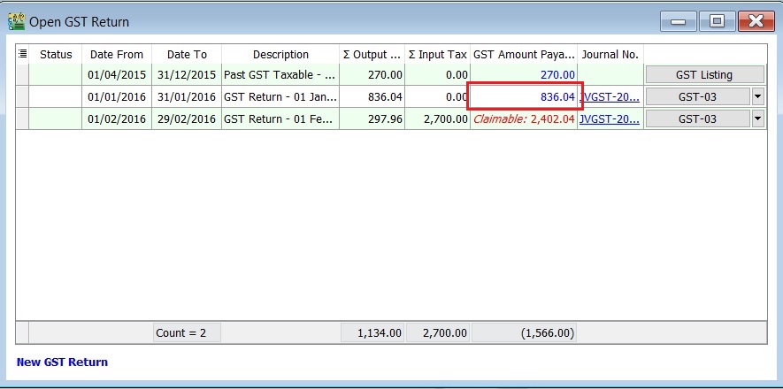The width and height of the screenshot is (783, 389).
Task: Select the 836.04 output tax cell
Action: coord(372,96)
